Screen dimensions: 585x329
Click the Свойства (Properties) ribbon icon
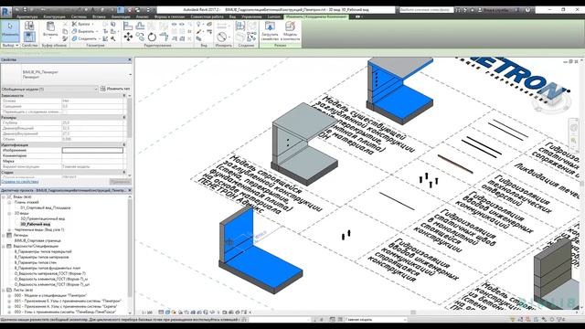pos(29,37)
